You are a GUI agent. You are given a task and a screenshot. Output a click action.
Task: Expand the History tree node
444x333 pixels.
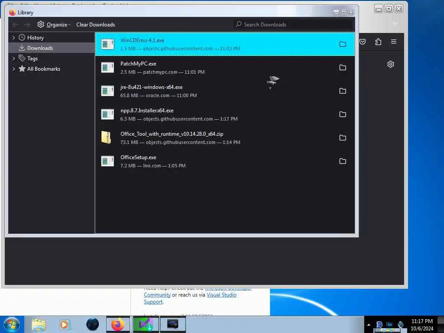[13, 38]
